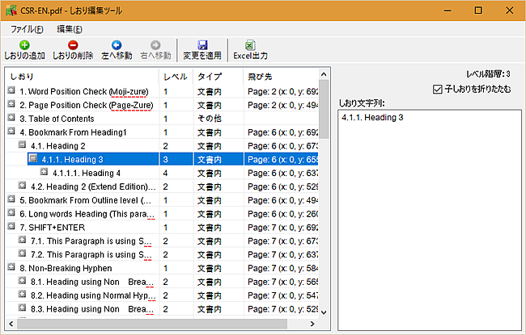
Task: Collapse the 4.1.1. Heading 3 node
Action: (33, 160)
